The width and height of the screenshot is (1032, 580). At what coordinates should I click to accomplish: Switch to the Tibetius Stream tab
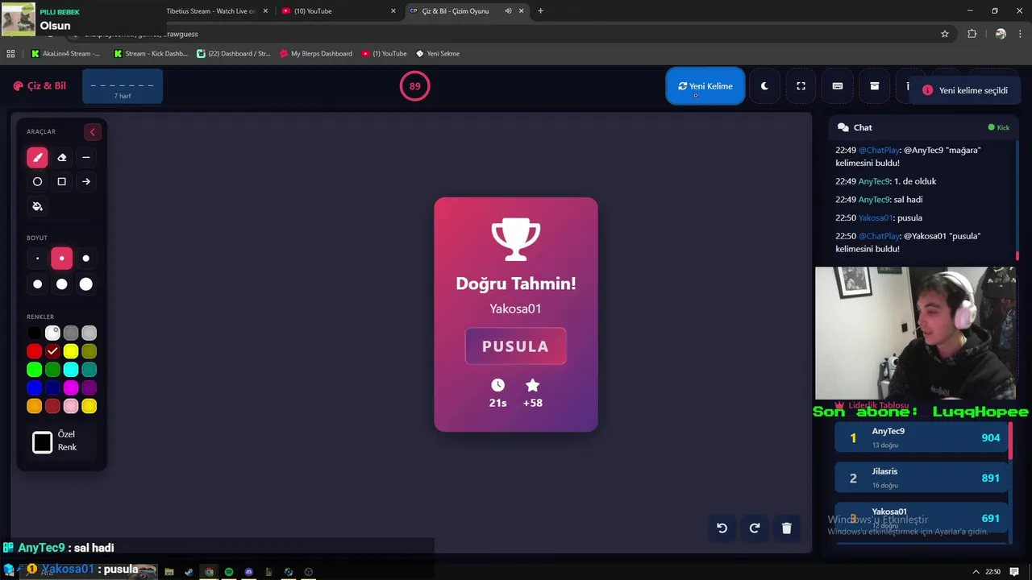pyautogui.click(x=211, y=11)
